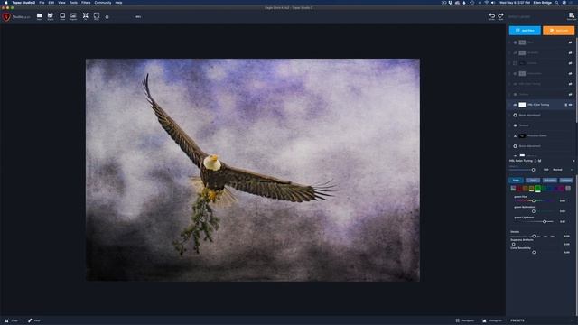Select the Heal tool in the bottom bar

click(34, 320)
